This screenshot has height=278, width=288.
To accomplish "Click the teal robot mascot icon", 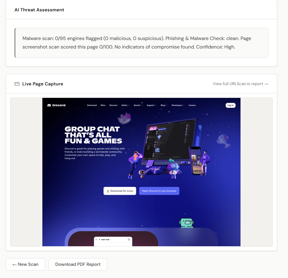I will [187, 223].
